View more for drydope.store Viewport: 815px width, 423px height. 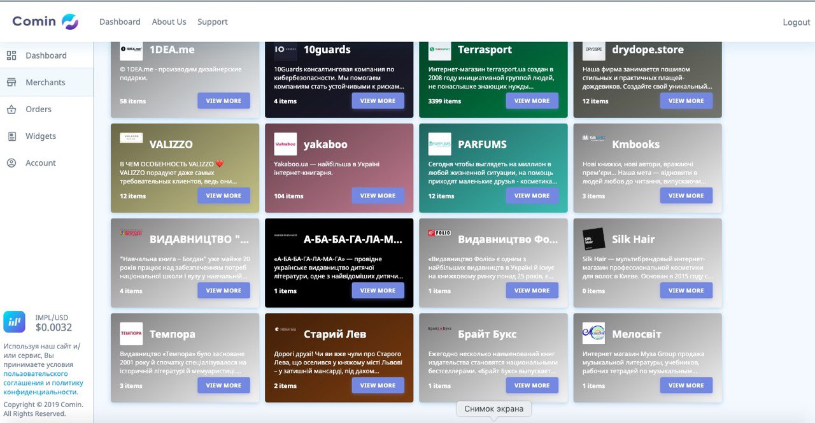tap(686, 101)
